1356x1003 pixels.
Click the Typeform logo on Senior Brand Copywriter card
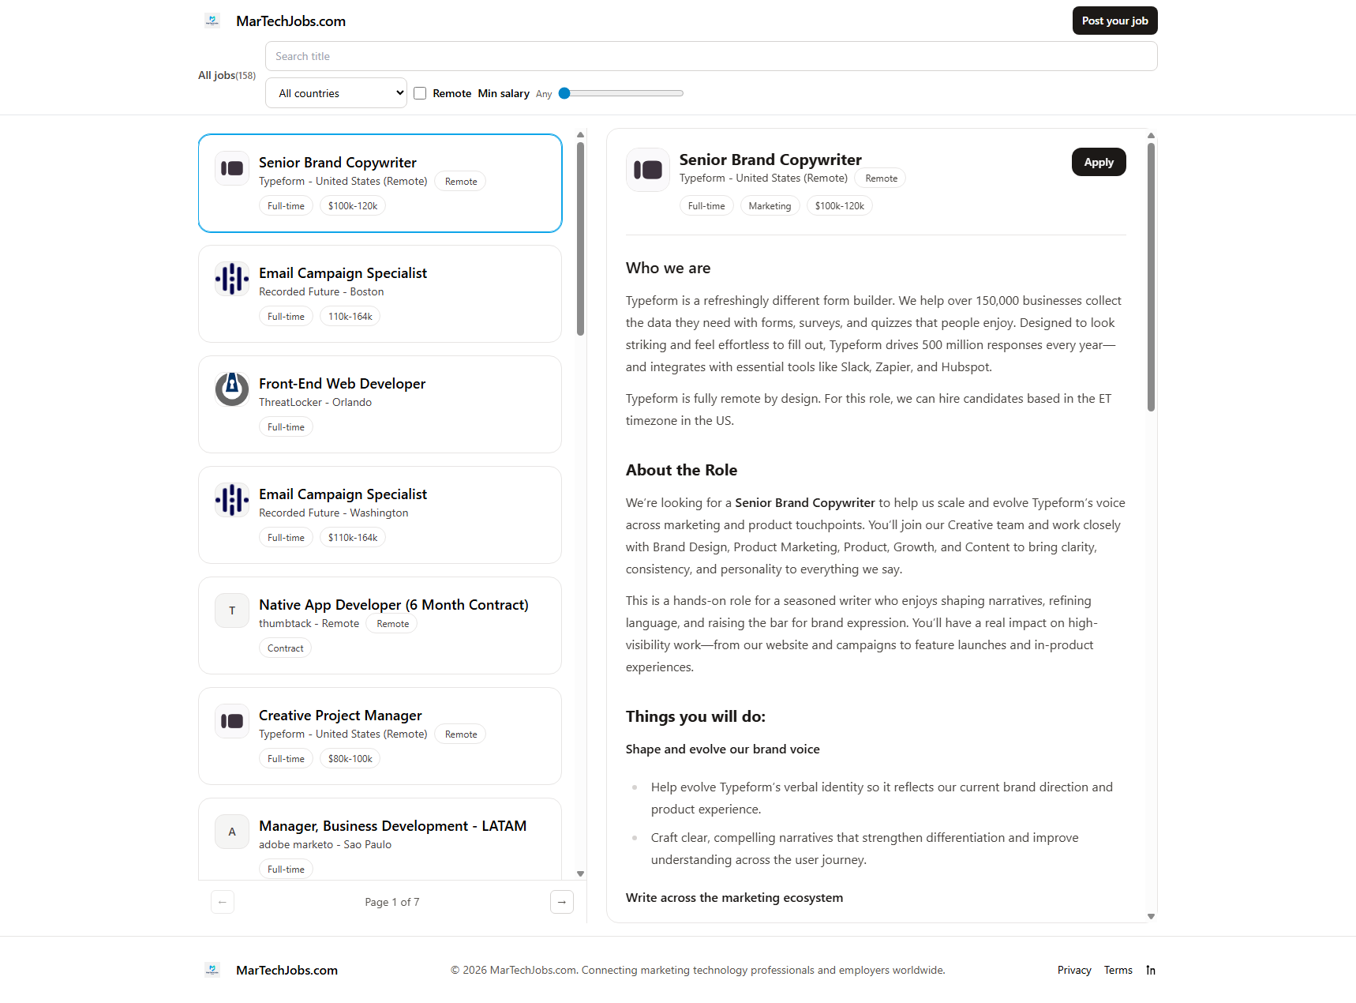tap(231, 167)
